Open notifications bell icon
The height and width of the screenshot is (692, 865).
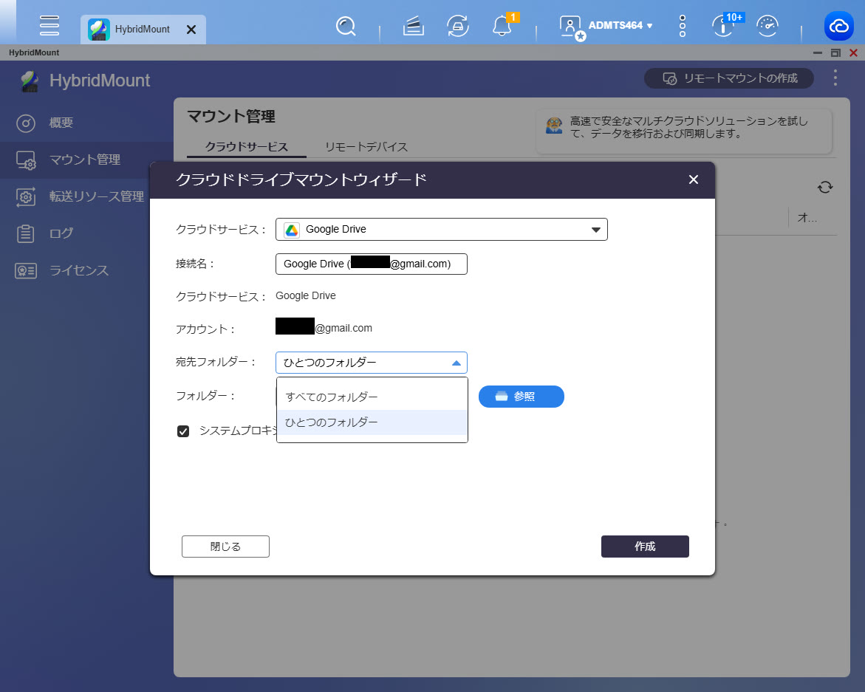(x=502, y=27)
